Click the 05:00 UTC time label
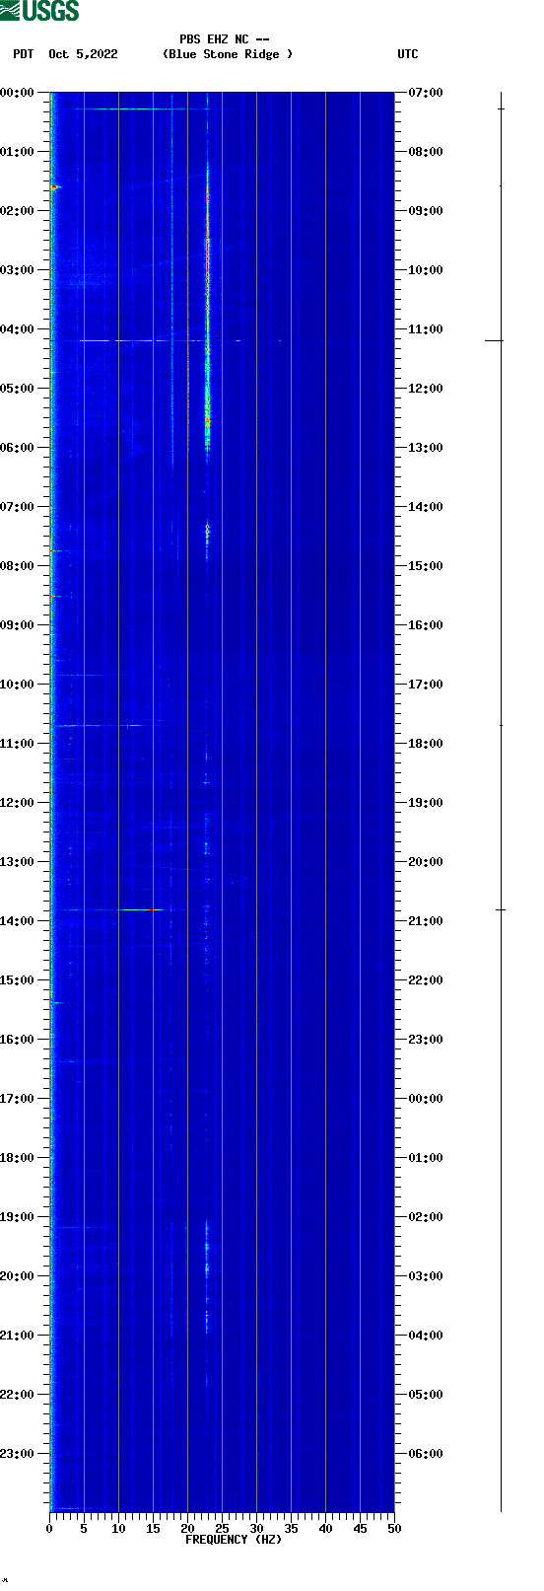544x1591 pixels. coord(426,1395)
